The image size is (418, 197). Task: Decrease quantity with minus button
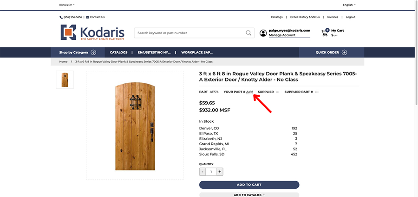202,172
